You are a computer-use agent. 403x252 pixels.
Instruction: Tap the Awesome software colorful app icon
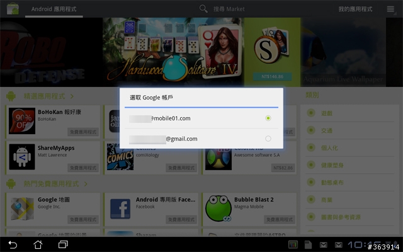(219, 159)
